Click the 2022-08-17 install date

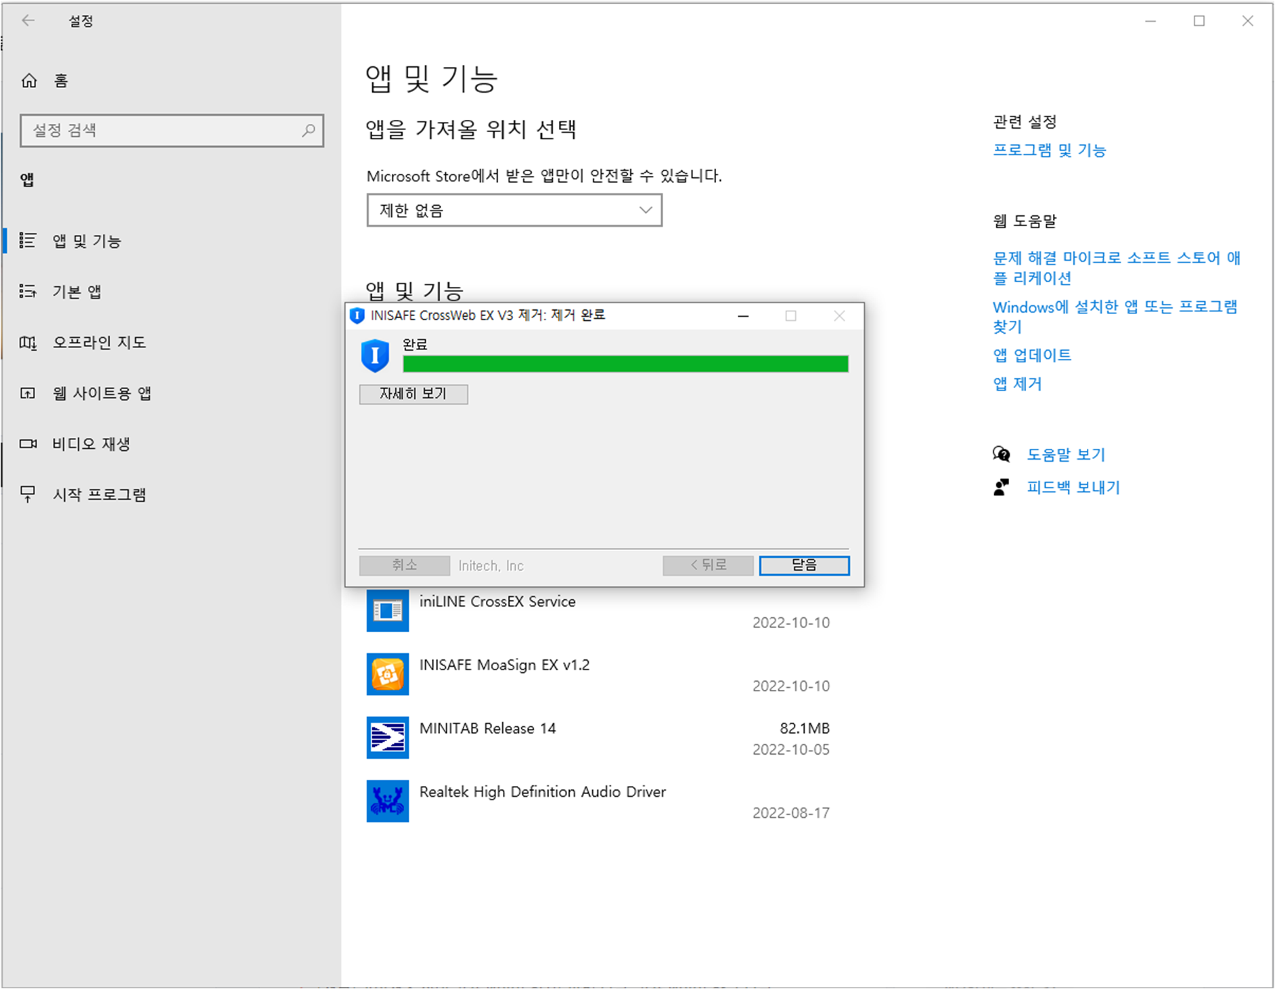(791, 813)
